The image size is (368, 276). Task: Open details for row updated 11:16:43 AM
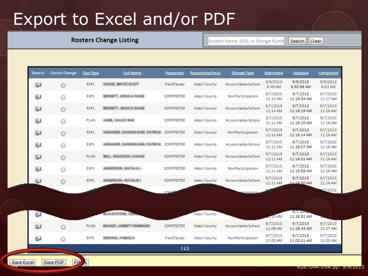click(38, 226)
